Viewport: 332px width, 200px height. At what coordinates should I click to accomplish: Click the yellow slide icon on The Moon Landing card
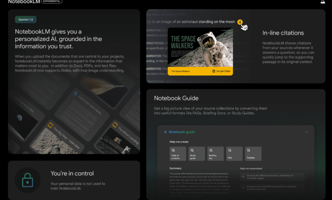[x=115, y=125]
